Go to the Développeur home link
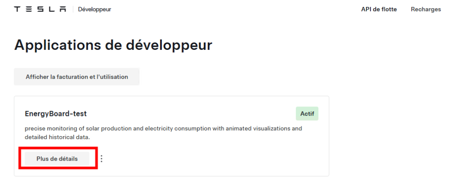The width and height of the screenshot is (449, 179). 95,10
